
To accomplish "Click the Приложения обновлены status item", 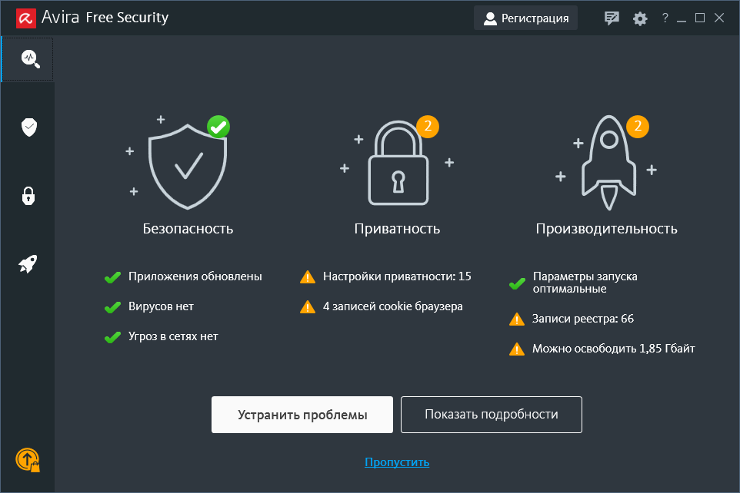I will (x=195, y=276).
